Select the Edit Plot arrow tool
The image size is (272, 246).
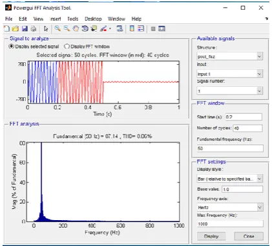[46, 28]
